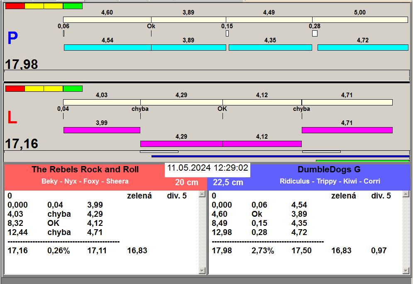Click the blue P lane letter

(12, 38)
